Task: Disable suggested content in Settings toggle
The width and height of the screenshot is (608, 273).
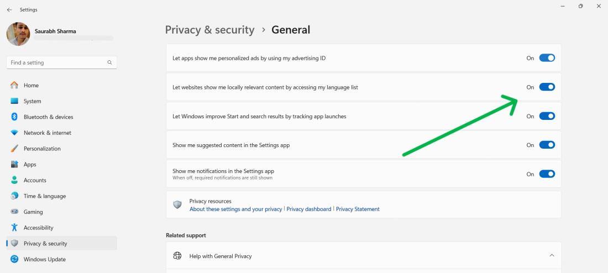Action: tap(547, 145)
